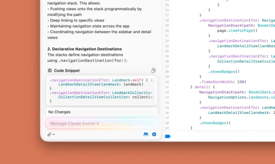Image resolution: width=275 pixels, height=164 pixels.
Task: Click 'Deep linking to specific views' bullet
Action: tap(76, 20)
